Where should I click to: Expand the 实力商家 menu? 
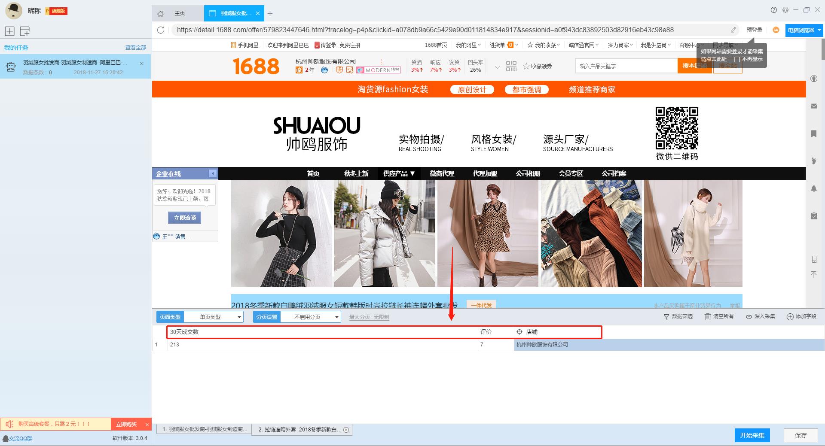(x=620, y=45)
